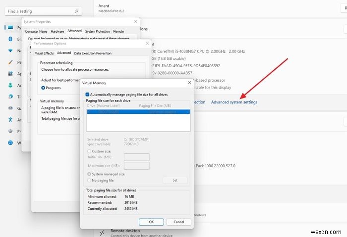This screenshot has height=237, width=347.
Task: Click the Initial size (MB) field
Action: [x=136, y=157]
